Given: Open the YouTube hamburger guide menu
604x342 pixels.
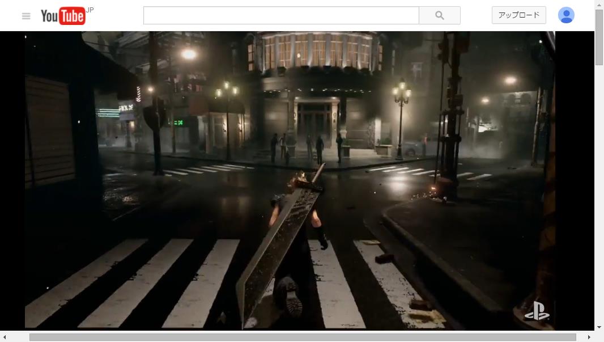Looking at the screenshot, I should pos(26,16).
